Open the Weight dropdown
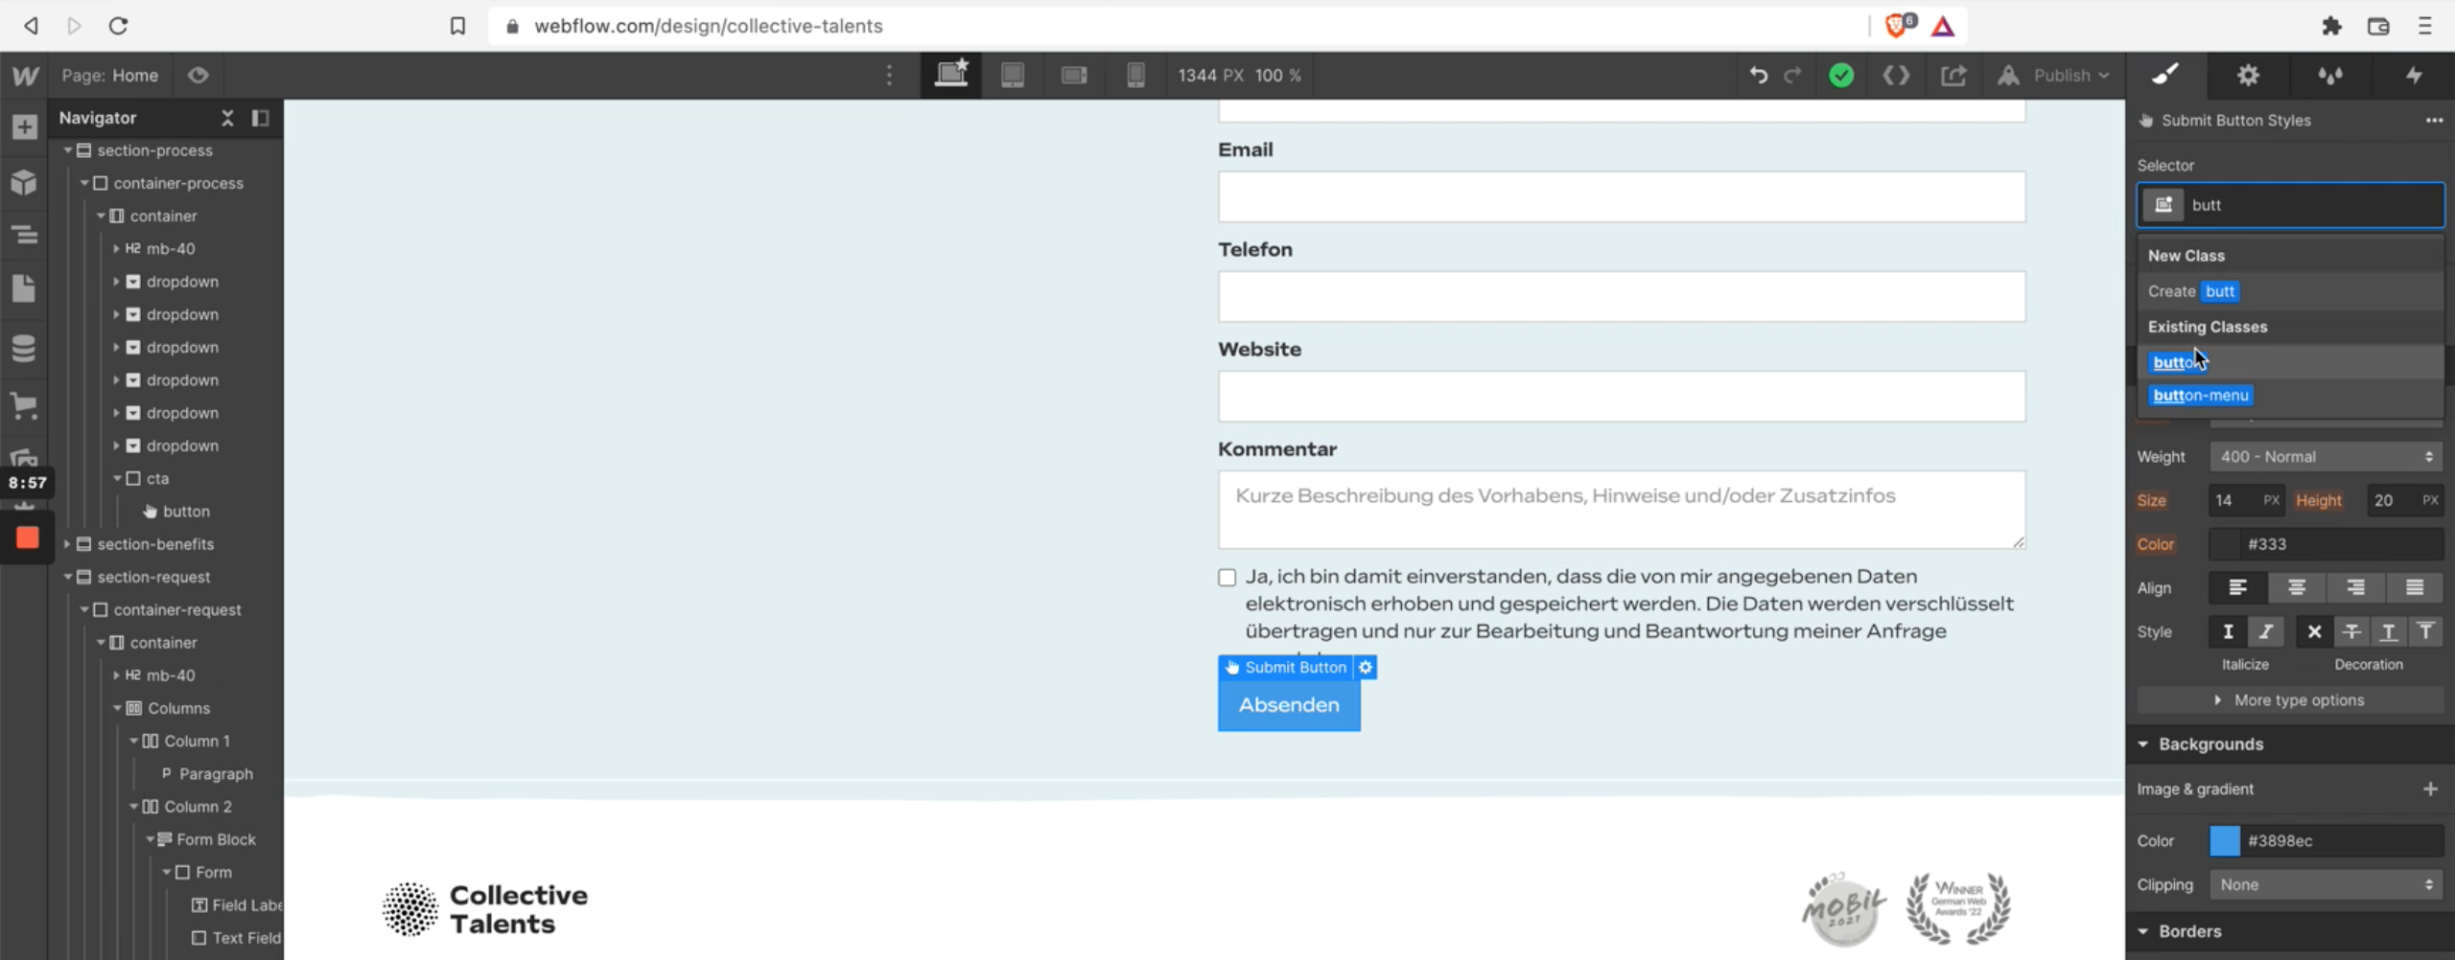2455x960 pixels. (x=2325, y=457)
